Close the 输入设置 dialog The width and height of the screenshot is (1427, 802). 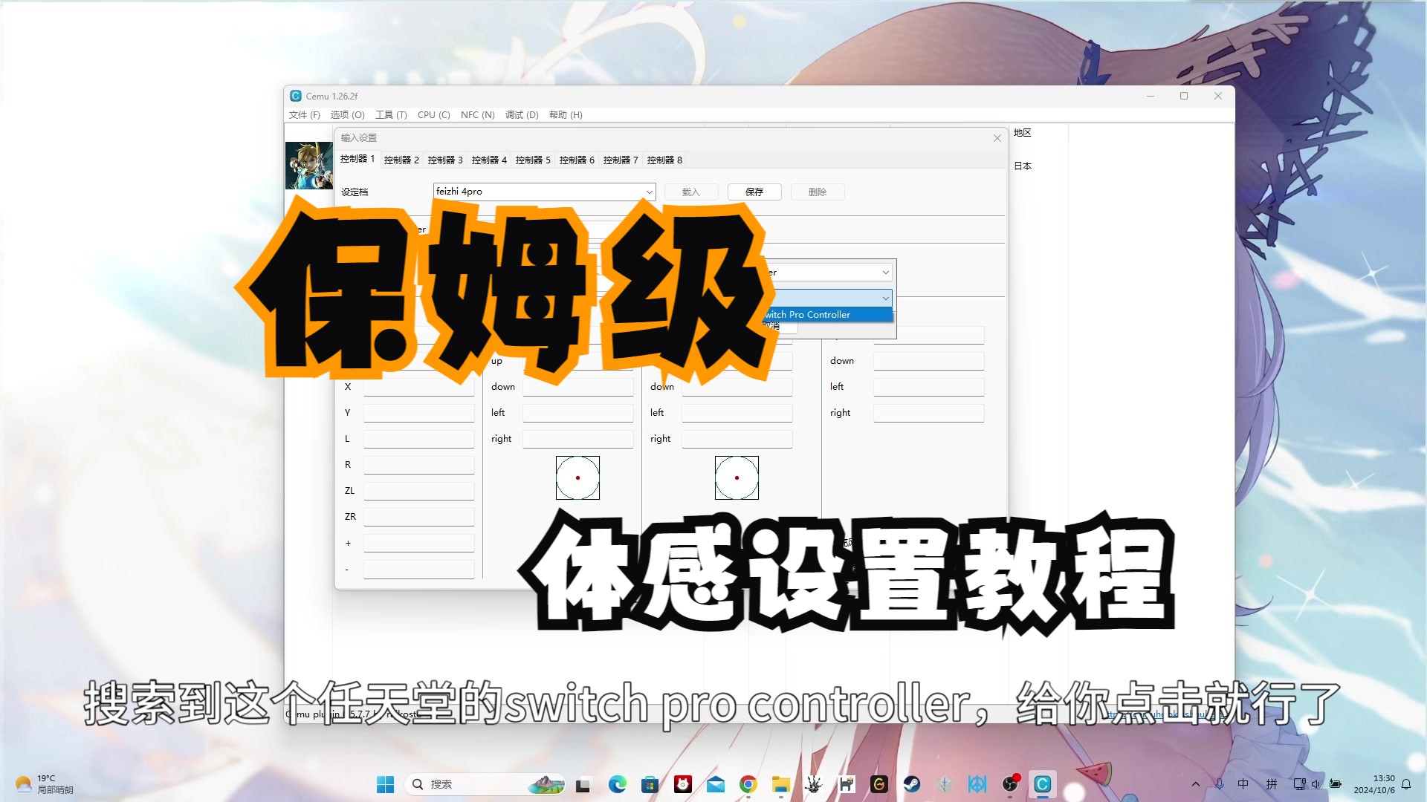(x=997, y=138)
